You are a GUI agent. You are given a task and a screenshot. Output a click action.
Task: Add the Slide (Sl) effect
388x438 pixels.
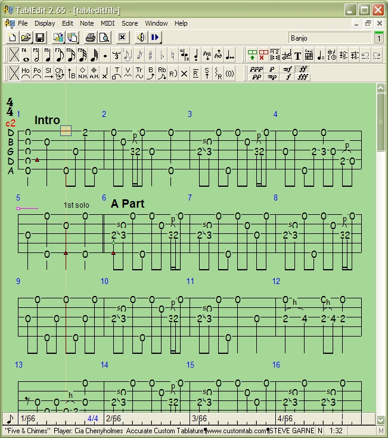click(48, 73)
